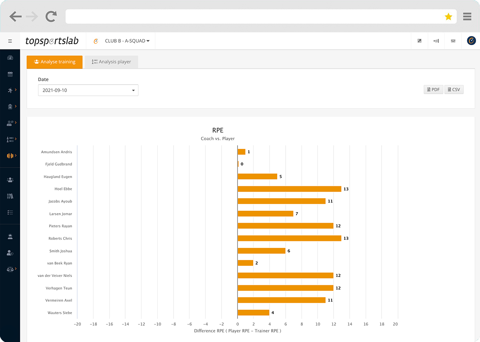The image size is (480, 342).
Task: Expand the medical clipboard menu chevron
Action: 16,106
